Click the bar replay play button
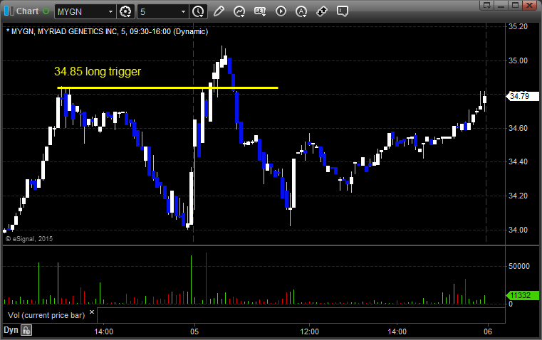Viewport: 542px width, 340px height. [x=281, y=11]
